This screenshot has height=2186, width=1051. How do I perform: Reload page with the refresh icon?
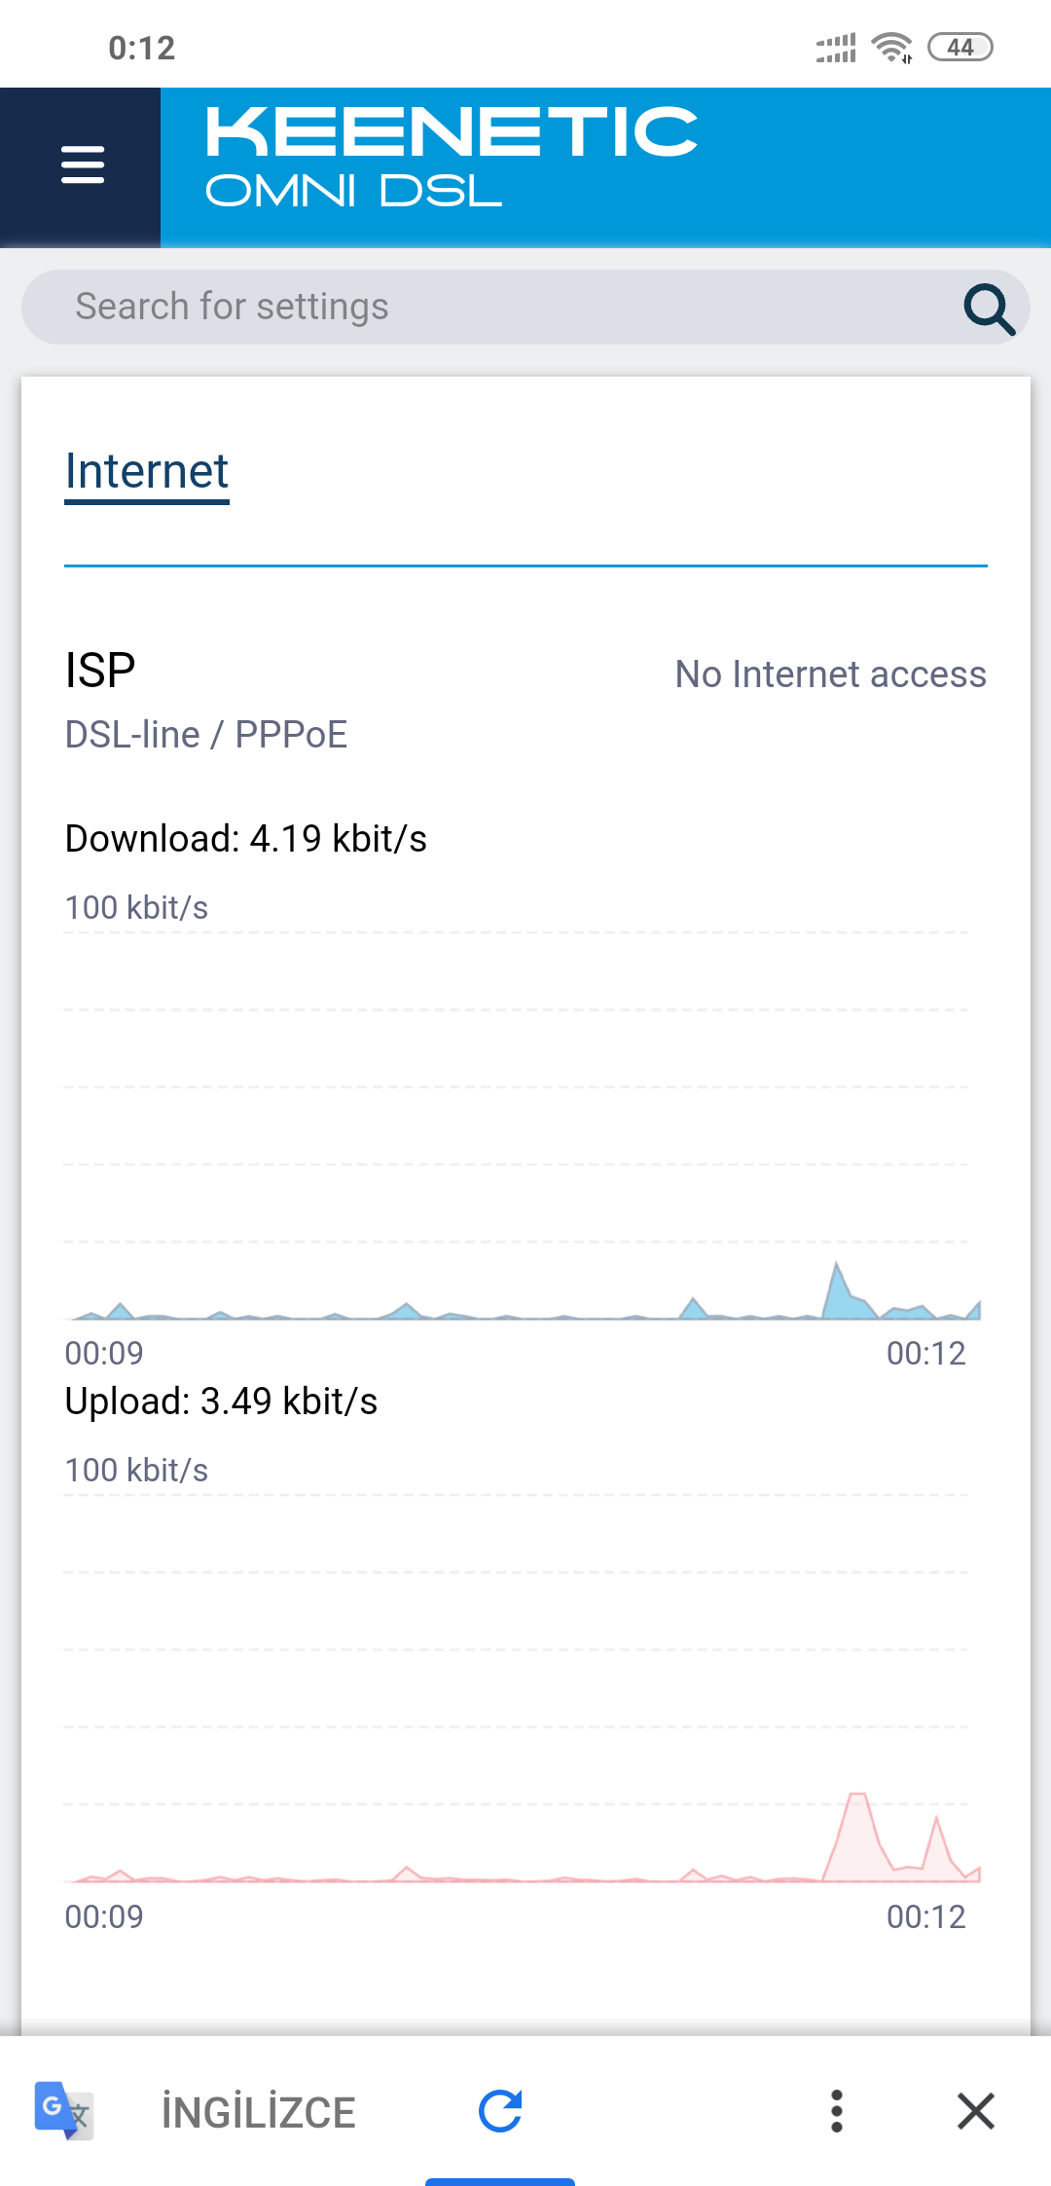coord(500,2110)
